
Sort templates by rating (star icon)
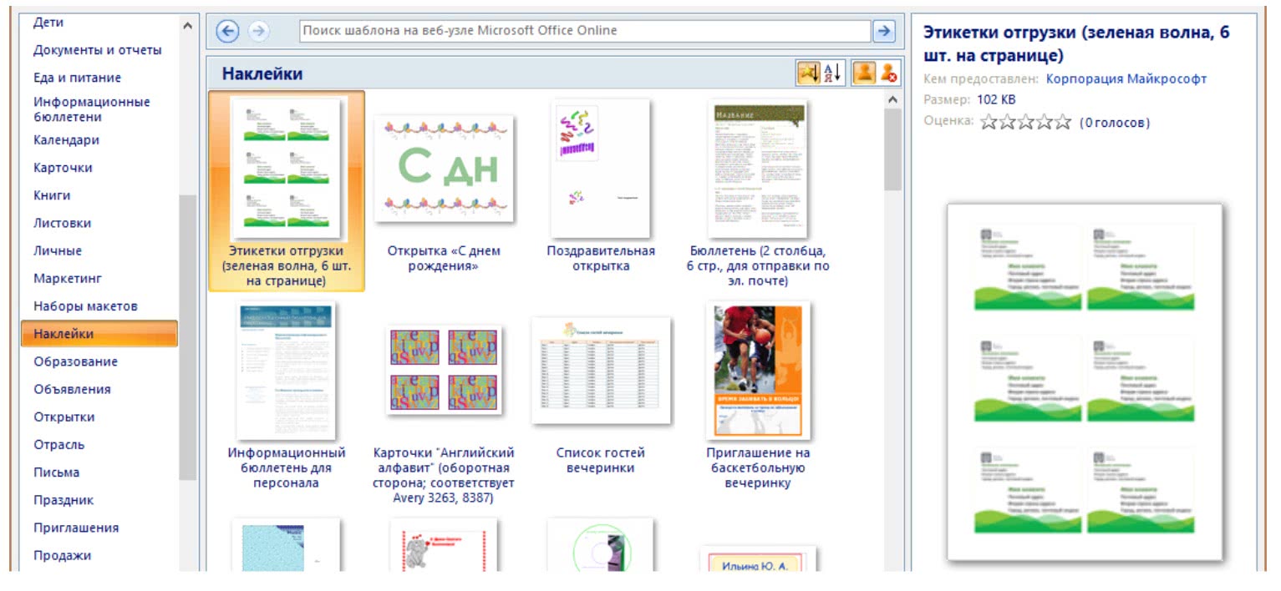pyautogui.click(x=808, y=73)
